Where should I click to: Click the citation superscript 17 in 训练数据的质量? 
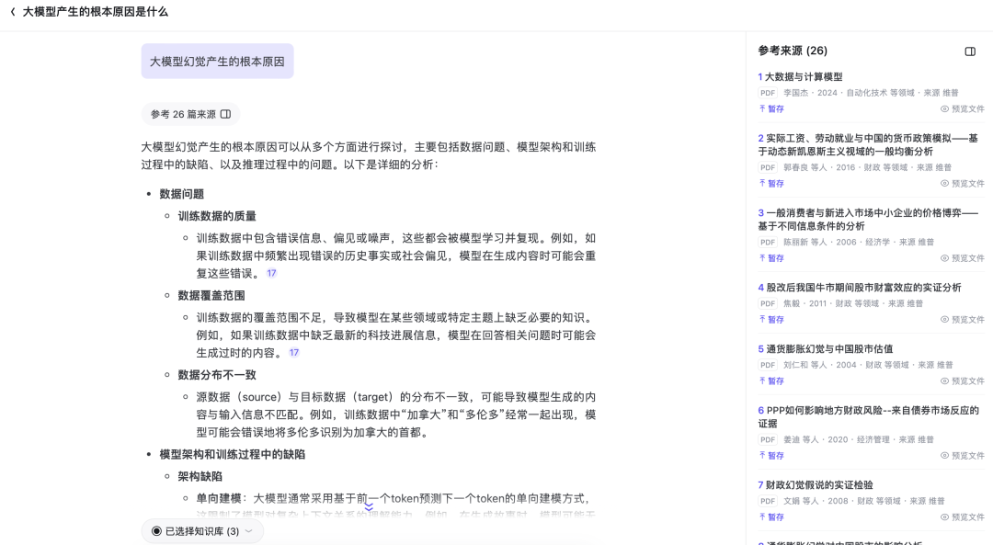click(271, 272)
